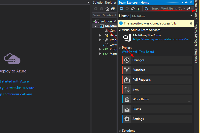Image resolution: width=200 pixels, height=133 pixels.
Task: Collapse the Project section
Action: point(120,48)
